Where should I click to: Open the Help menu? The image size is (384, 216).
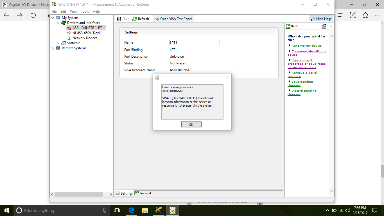(x=96, y=12)
